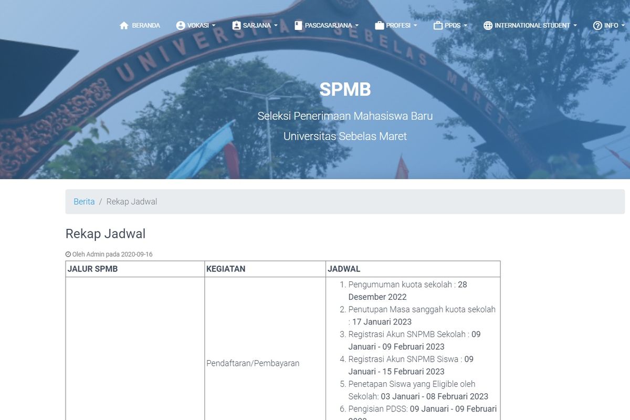Click the globe icon for International Student

click(488, 25)
